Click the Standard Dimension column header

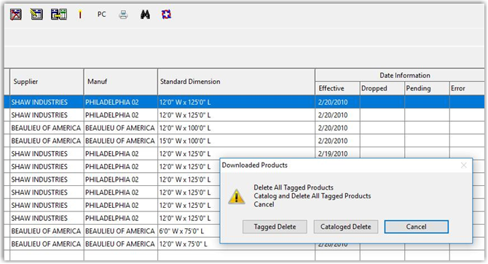pos(237,82)
